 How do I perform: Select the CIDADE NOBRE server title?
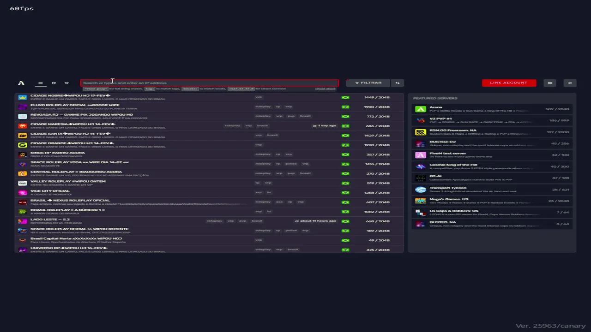tap(70, 95)
